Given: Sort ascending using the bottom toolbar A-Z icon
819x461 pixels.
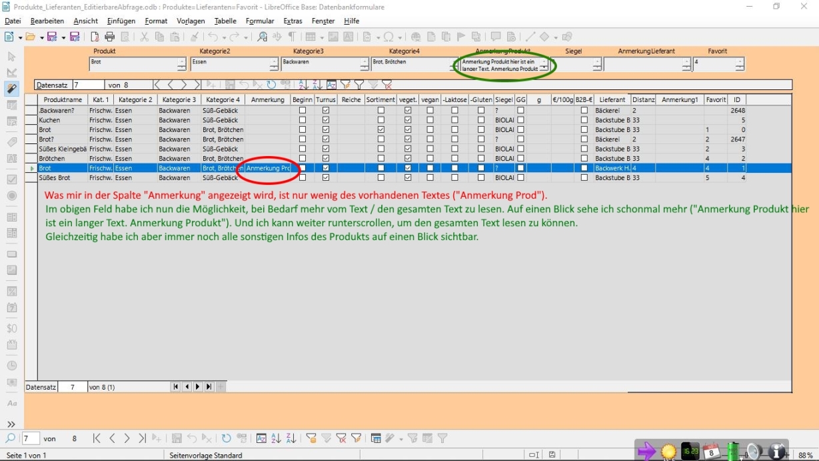Looking at the screenshot, I should (x=276, y=438).
